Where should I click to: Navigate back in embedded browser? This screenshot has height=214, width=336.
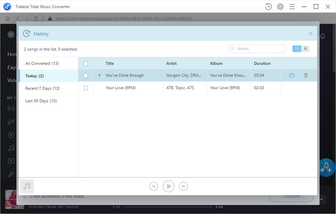point(18,19)
